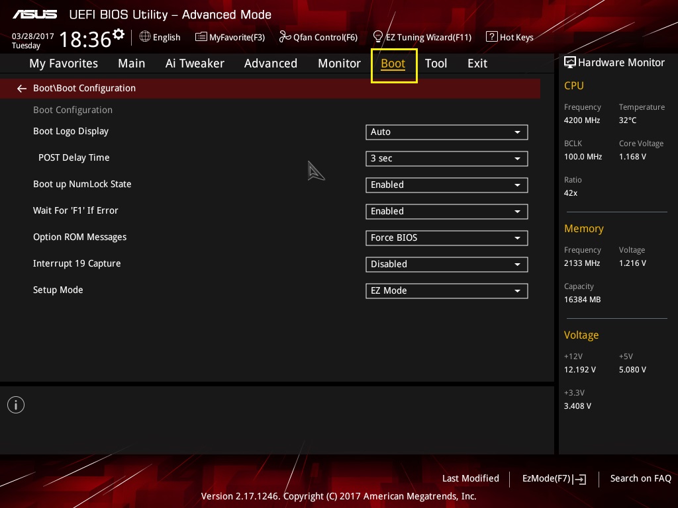The height and width of the screenshot is (508, 678).
Task: Click the +3.3V value 3.408 V
Action: pos(577,406)
